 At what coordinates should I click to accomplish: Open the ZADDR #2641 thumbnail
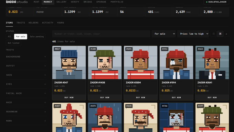pos(212,62)
